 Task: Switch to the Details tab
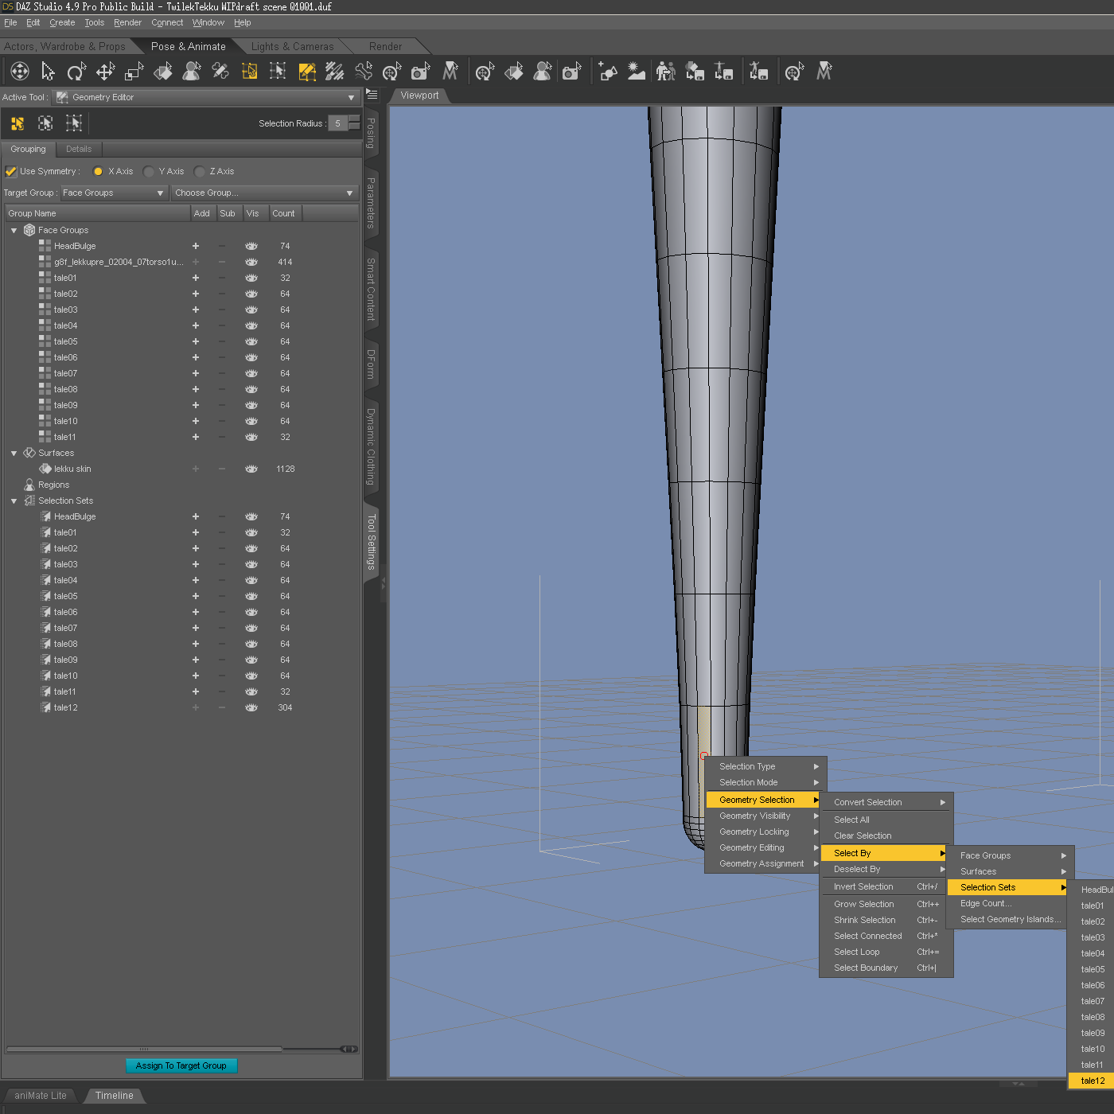(79, 149)
